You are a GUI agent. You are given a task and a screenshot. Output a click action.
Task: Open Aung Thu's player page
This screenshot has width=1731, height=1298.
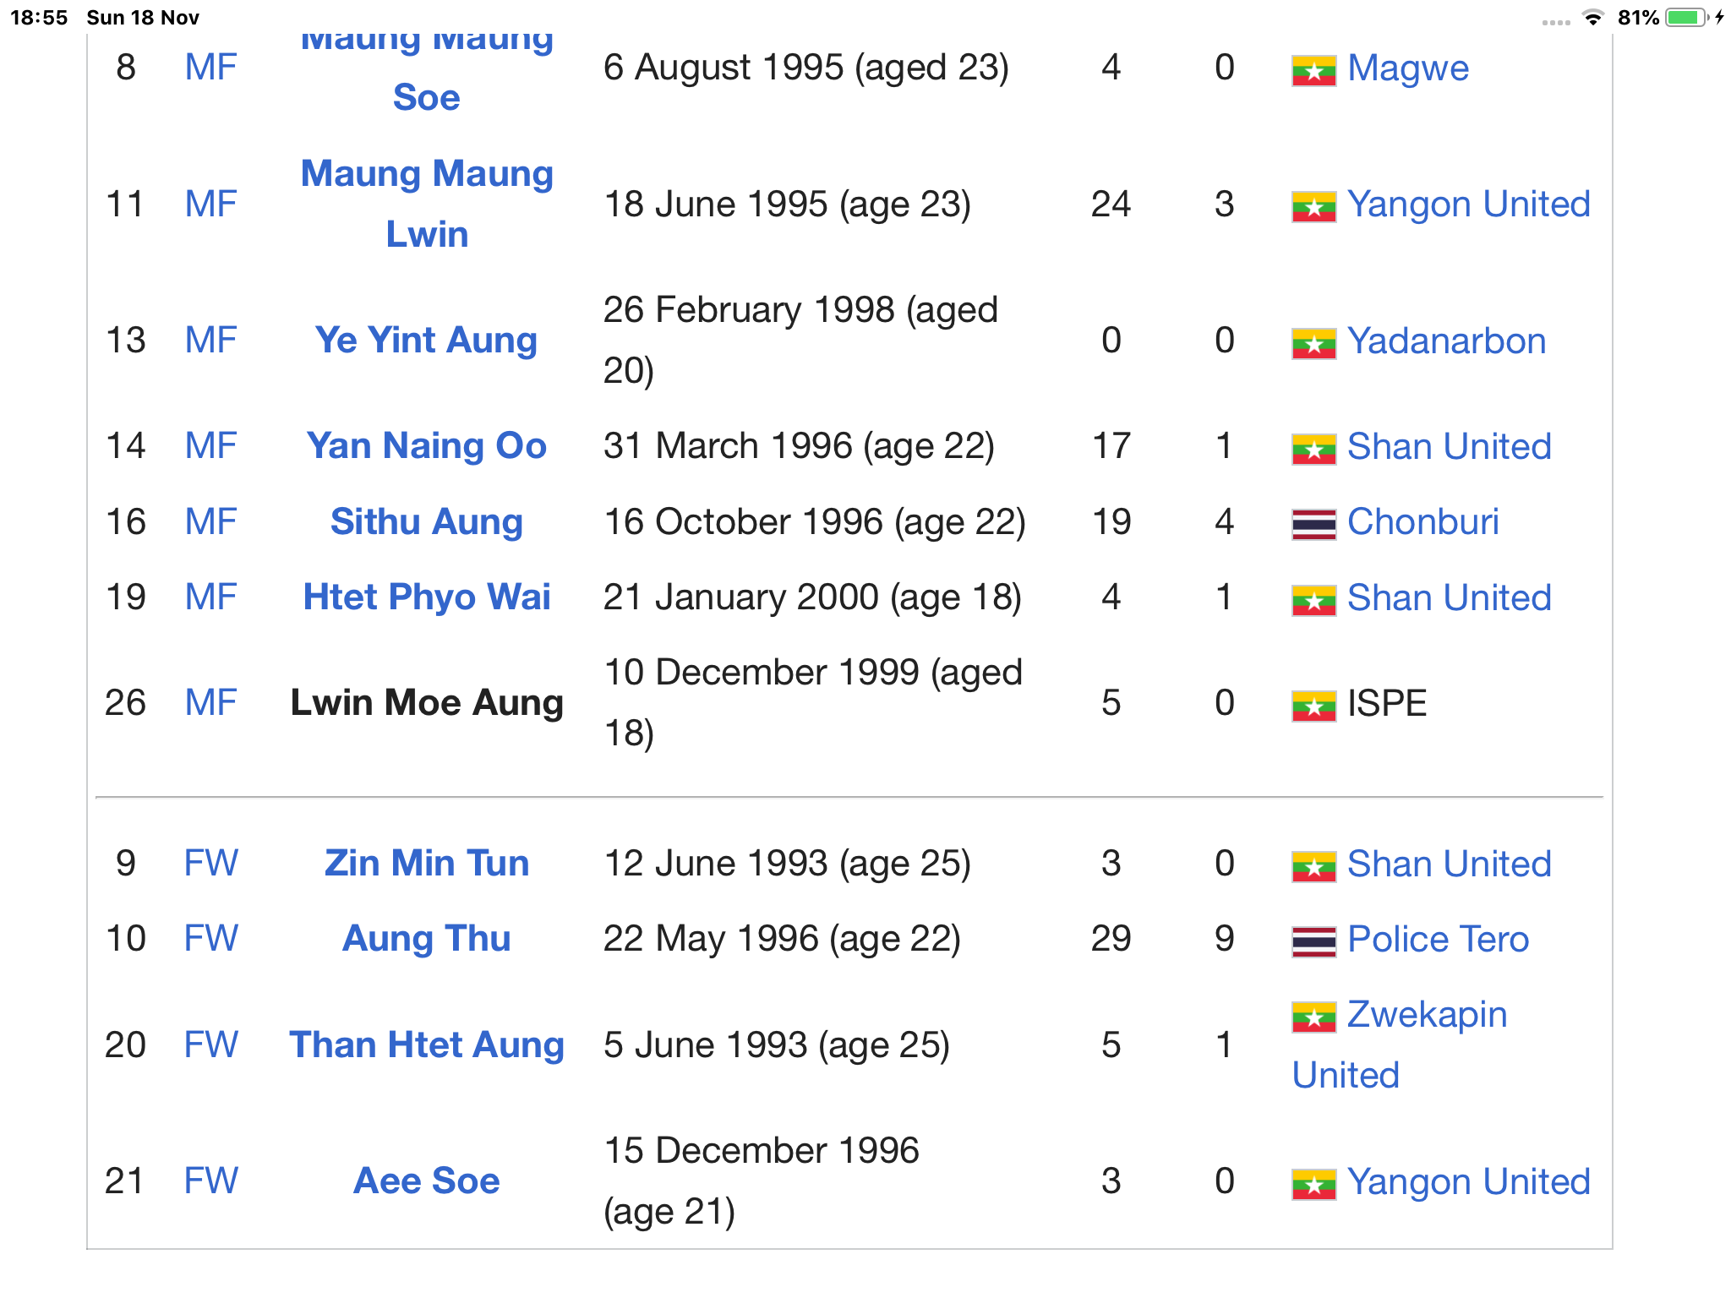tap(426, 939)
